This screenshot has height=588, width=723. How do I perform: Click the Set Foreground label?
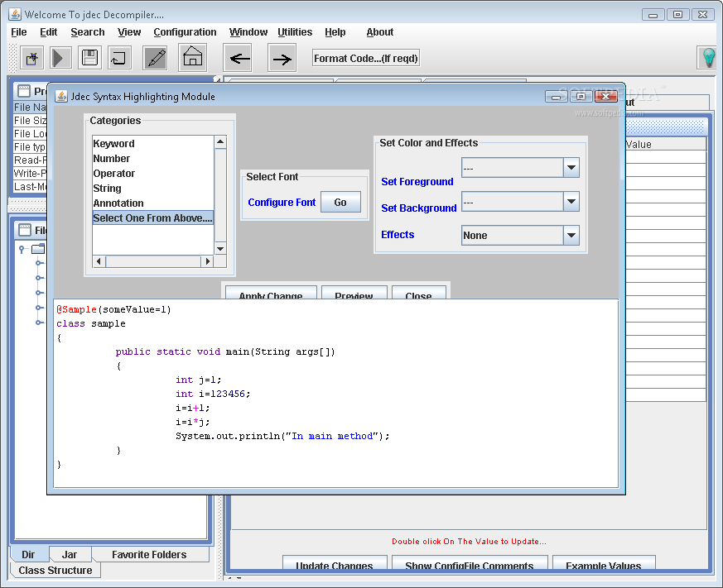(x=417, y=181)
